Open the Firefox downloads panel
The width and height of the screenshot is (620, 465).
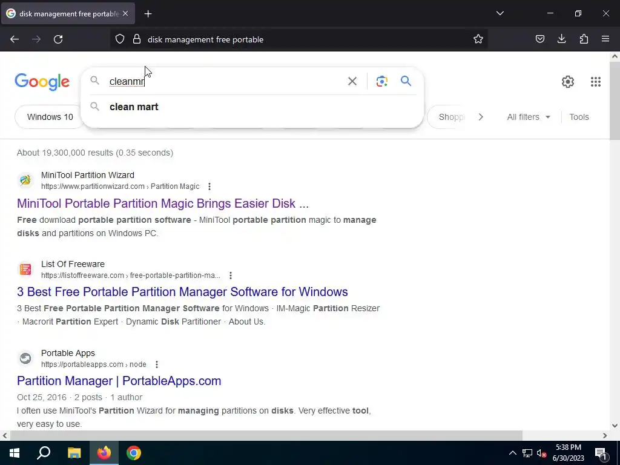561,39
